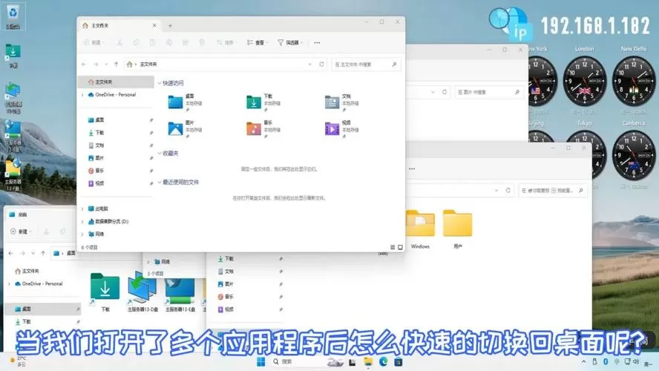This screenshot has height=371, width=659.
Task: Open address bar history dropdown in 主文件夹 window
Action: tap(309, 65)
